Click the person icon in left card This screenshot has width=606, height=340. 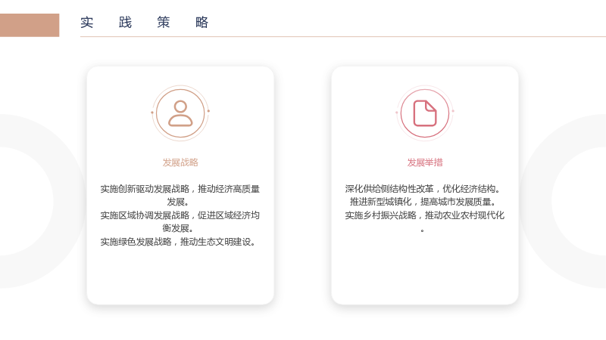(180, 113)
